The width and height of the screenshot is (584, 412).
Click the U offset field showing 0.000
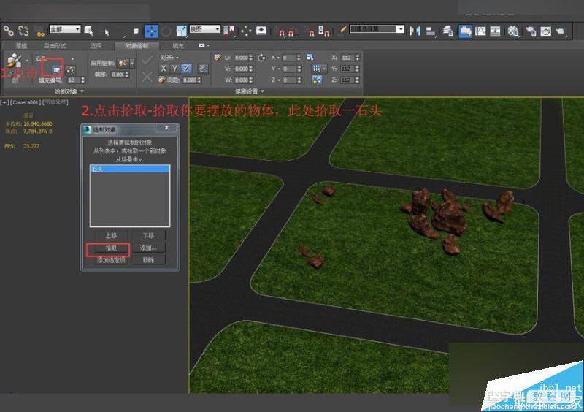[242, 58]
